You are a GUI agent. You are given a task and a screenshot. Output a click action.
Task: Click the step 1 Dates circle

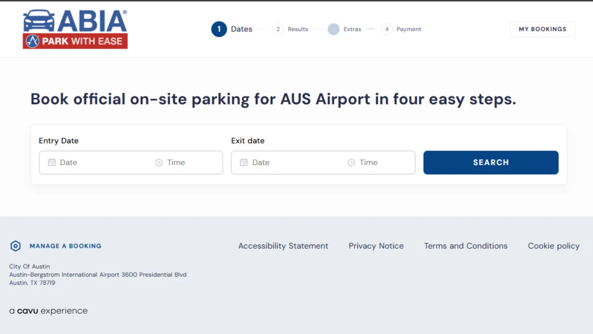point(219,29)
